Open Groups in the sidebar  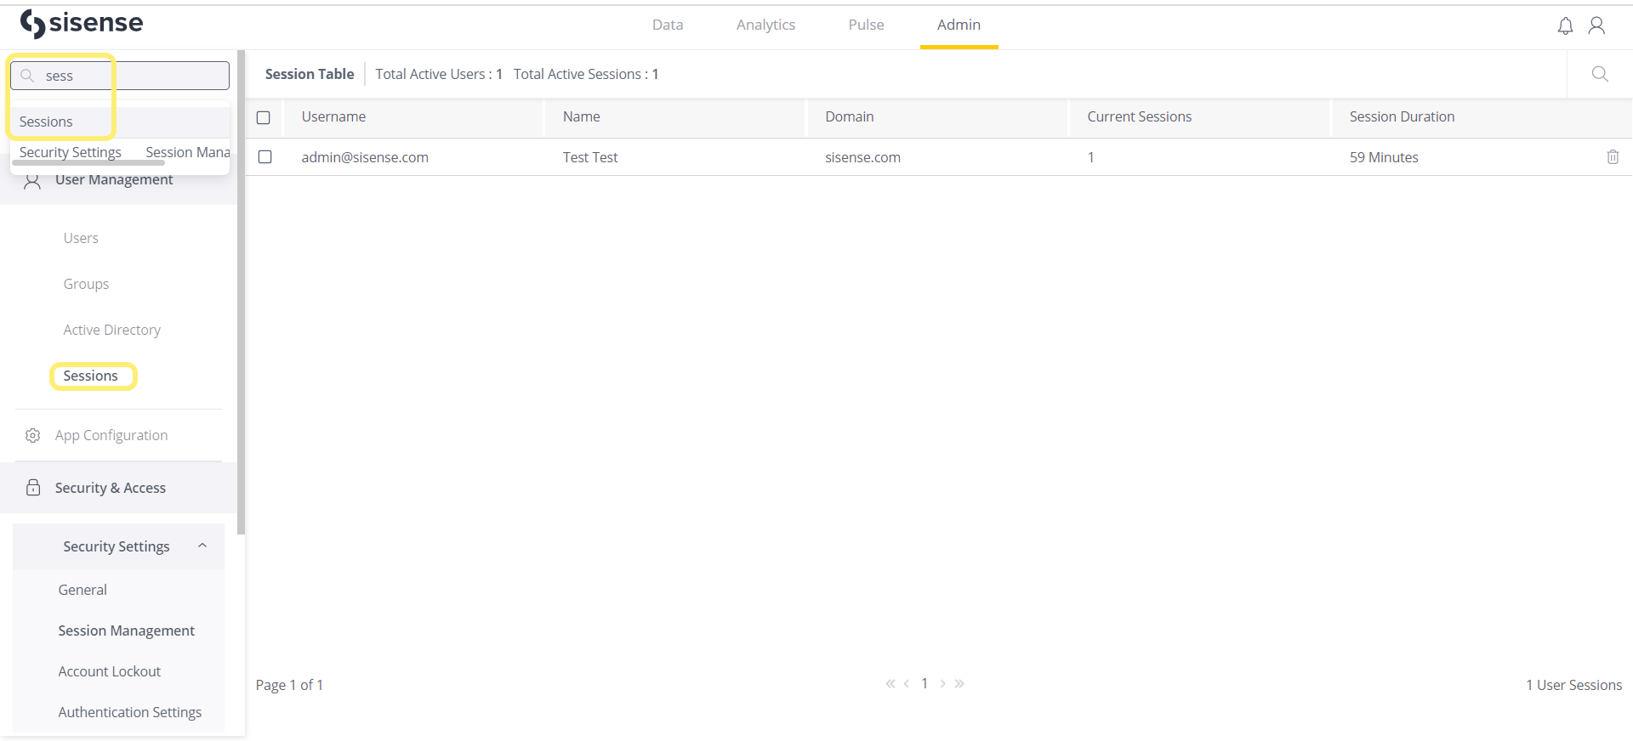[86, 285]
